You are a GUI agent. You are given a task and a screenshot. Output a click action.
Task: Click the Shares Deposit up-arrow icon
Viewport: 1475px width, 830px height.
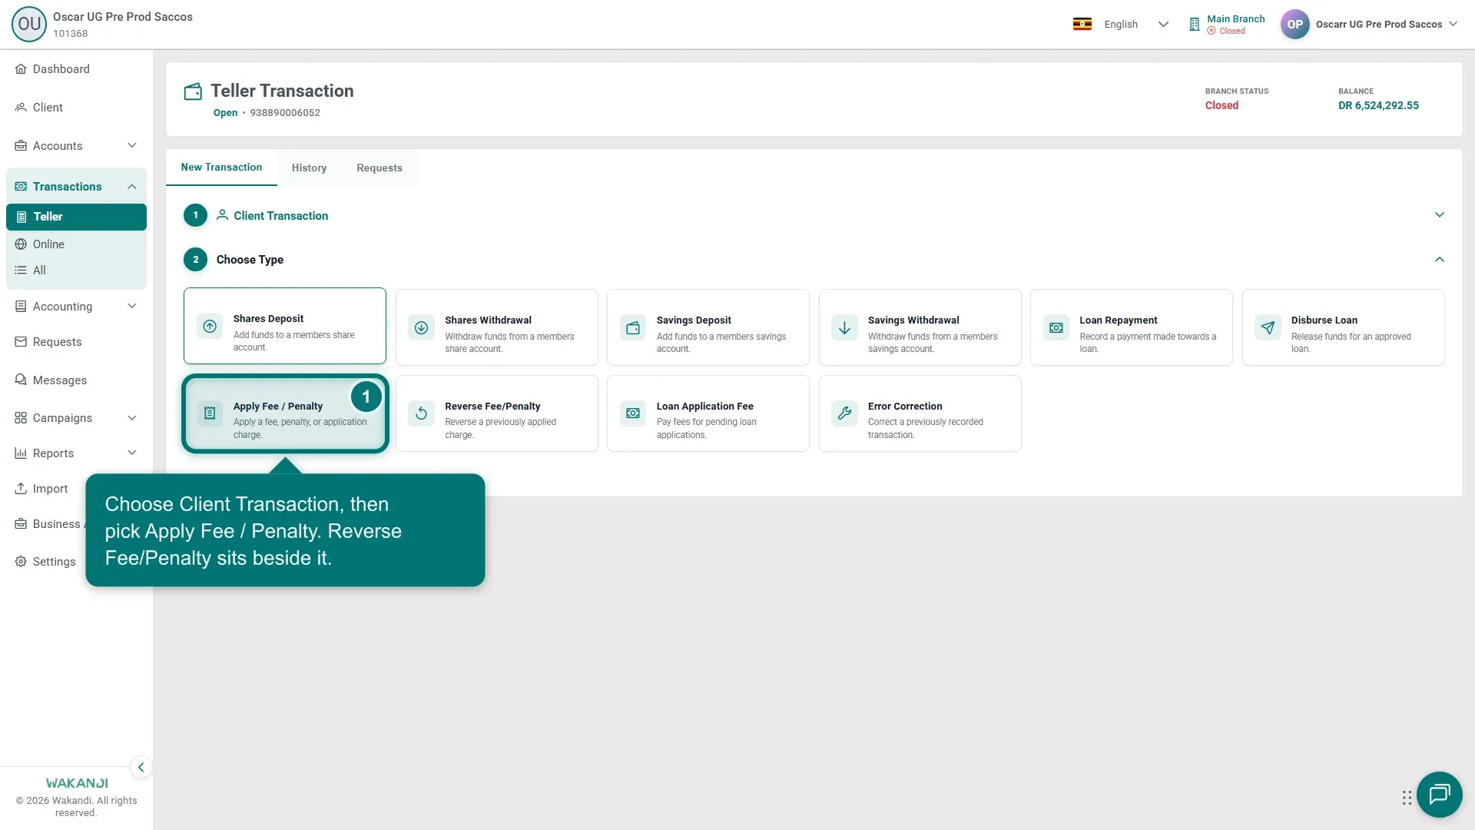coord(210,326)
